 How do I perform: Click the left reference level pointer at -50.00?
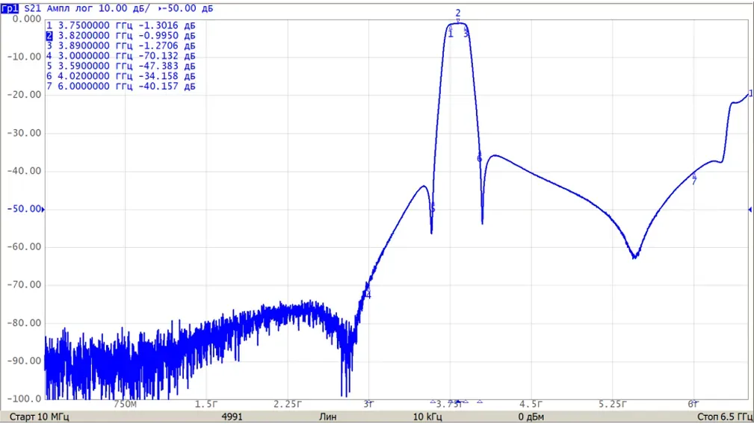coord(43,209)
